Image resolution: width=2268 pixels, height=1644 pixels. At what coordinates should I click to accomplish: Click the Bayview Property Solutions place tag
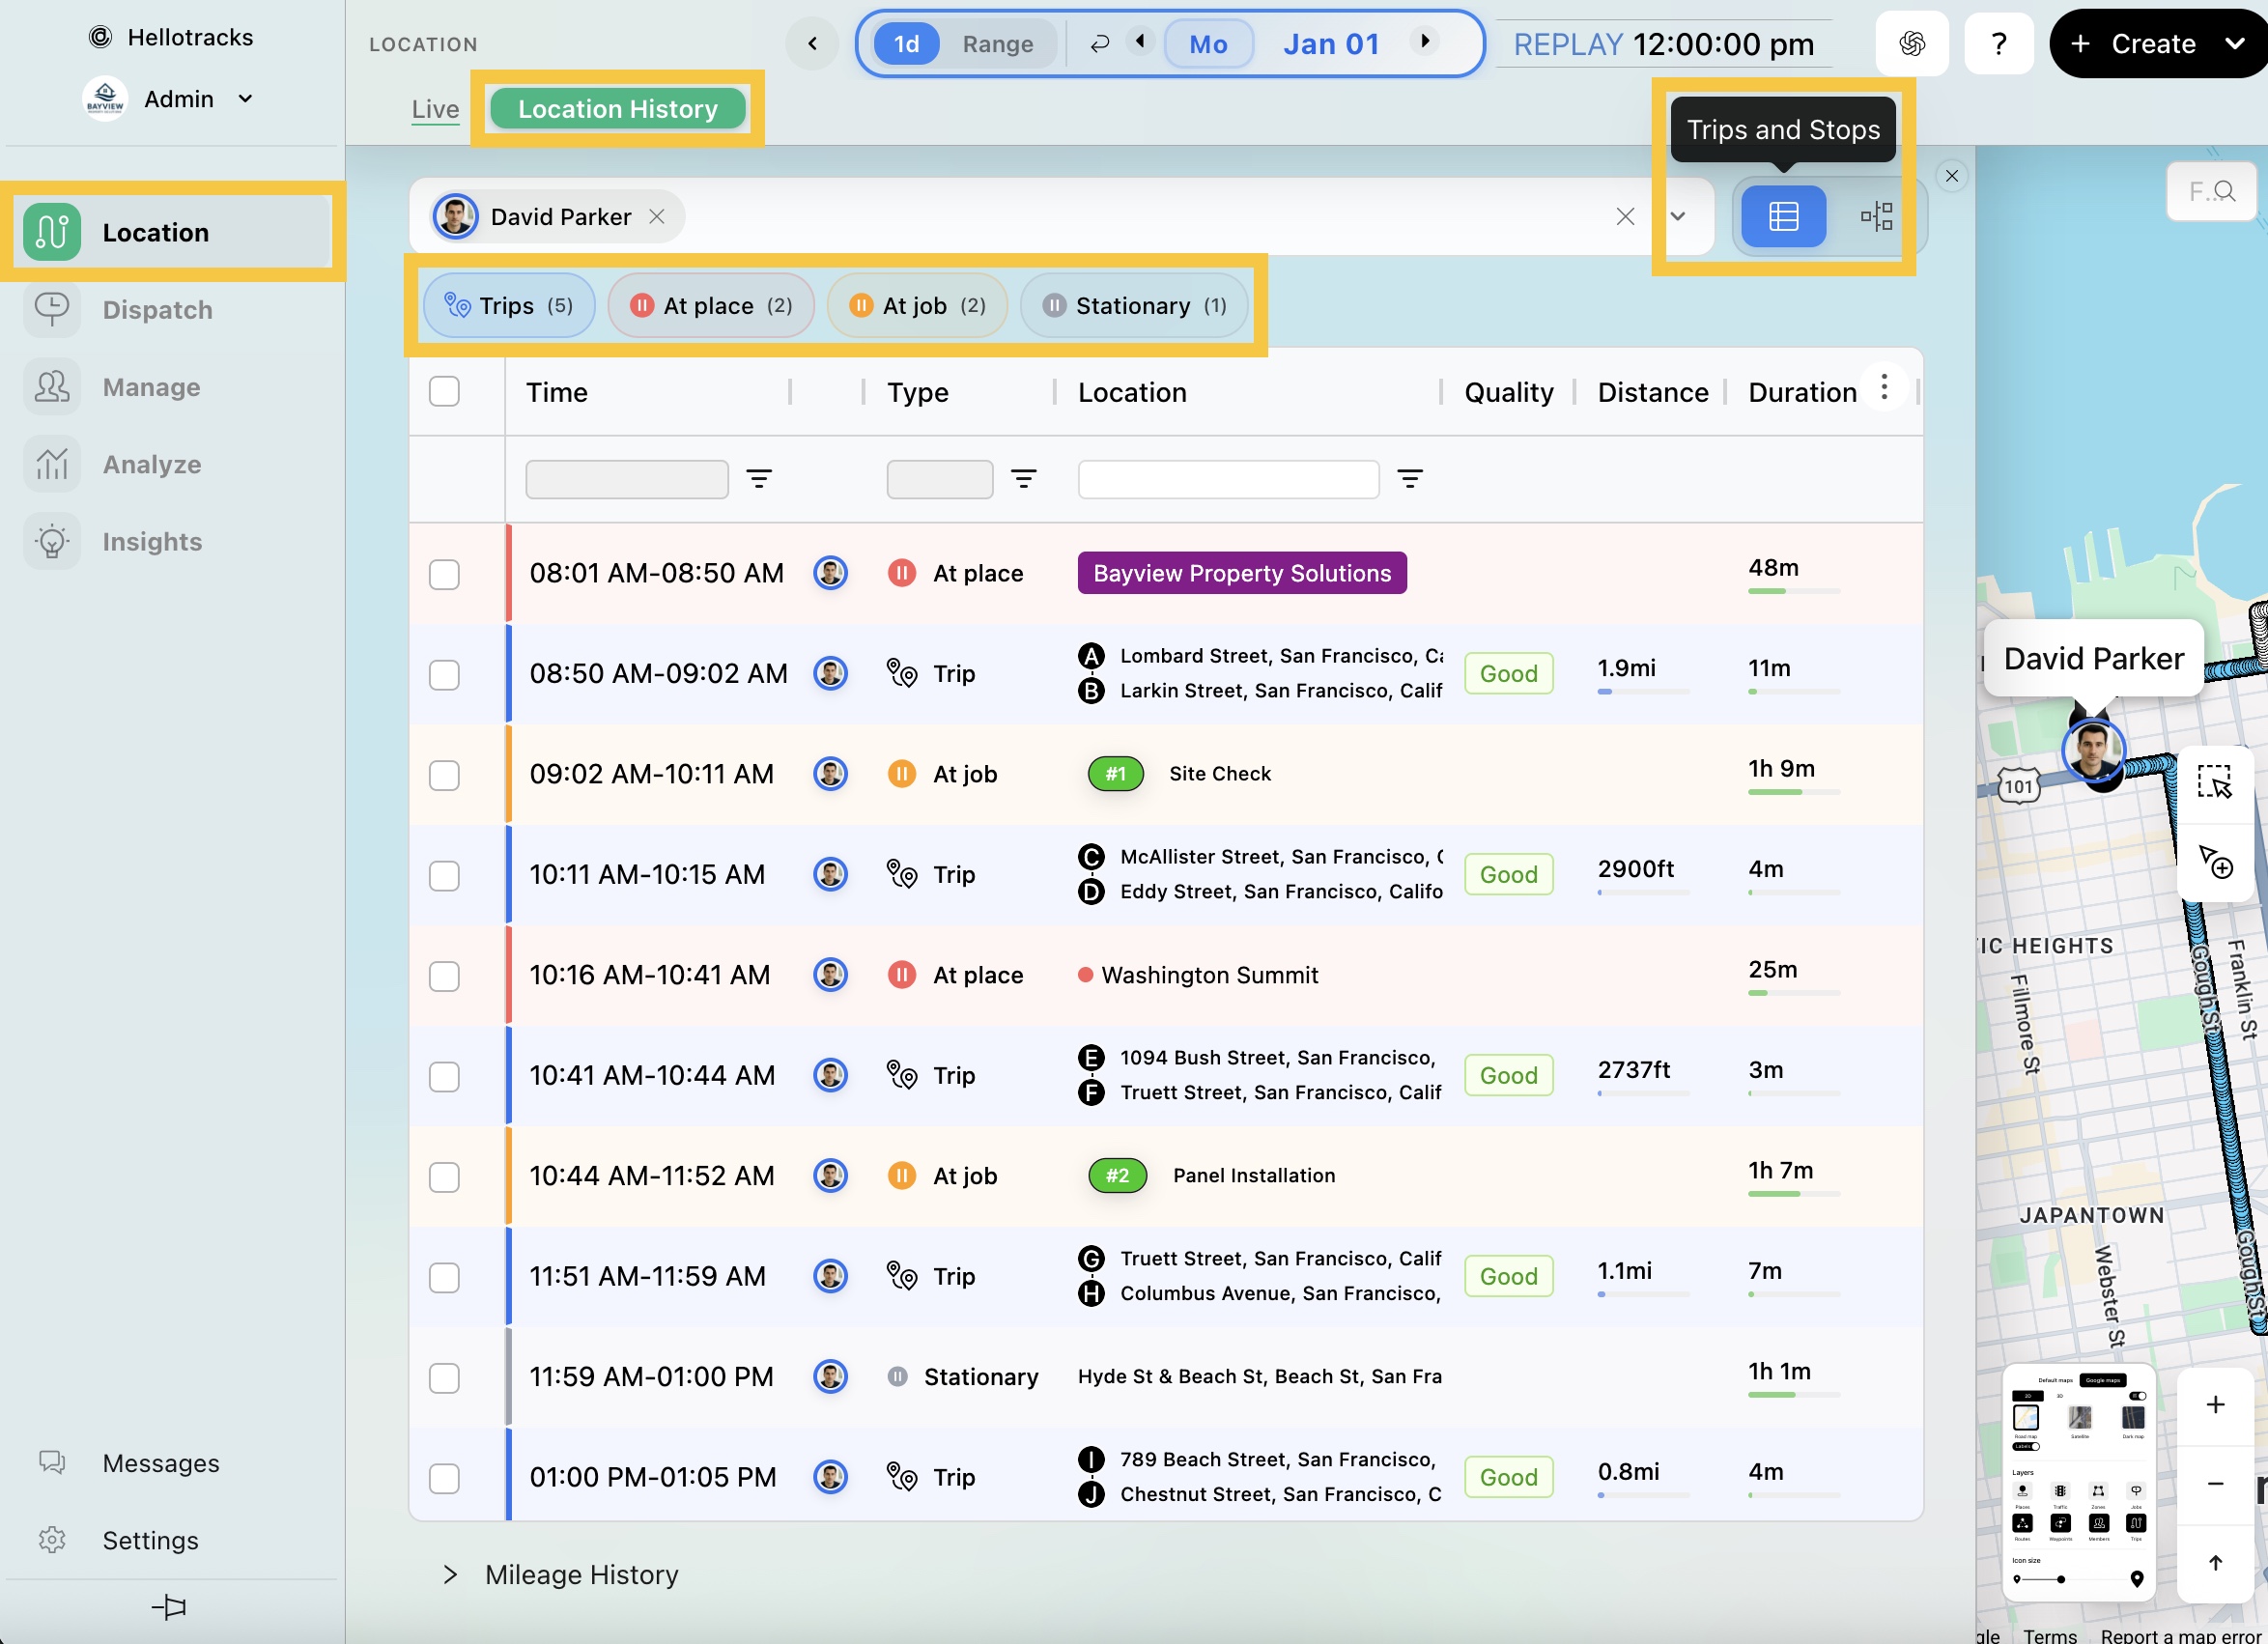point(1241,573)
